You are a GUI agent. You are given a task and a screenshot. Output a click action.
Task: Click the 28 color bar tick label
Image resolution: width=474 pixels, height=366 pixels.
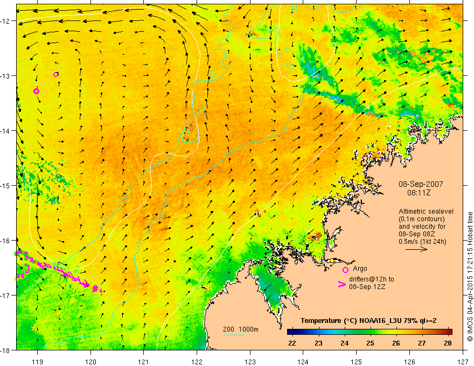coord(448,343)
